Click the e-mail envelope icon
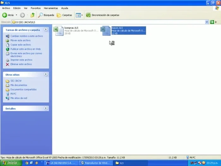Image resolution: width=221 pixels, height=166 pixels. [8, 54]
